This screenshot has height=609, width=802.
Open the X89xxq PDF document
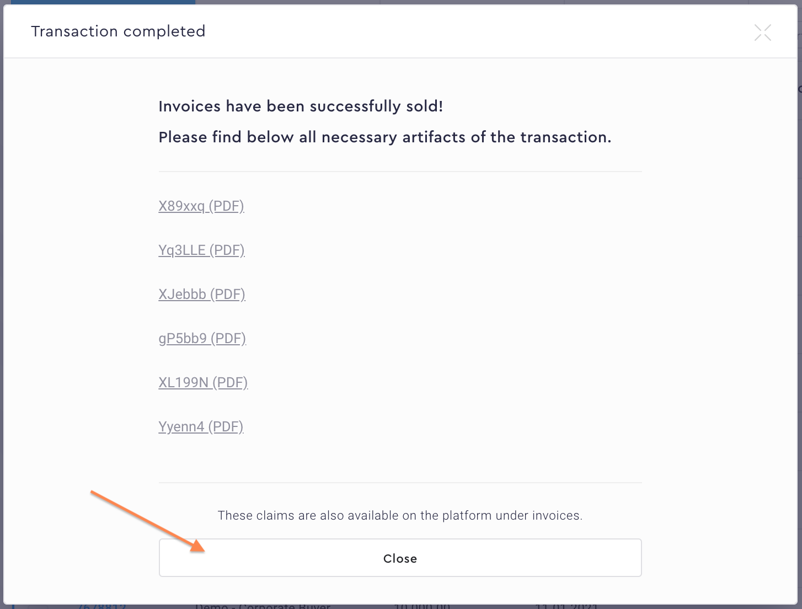point(201,206)
